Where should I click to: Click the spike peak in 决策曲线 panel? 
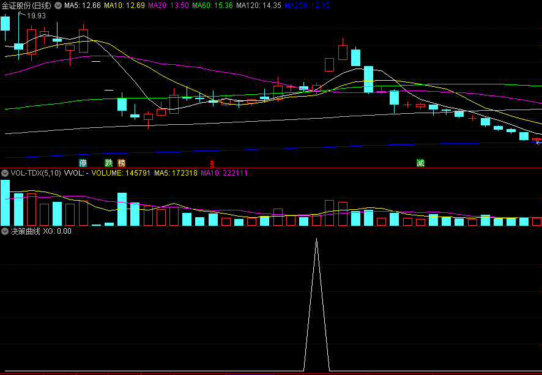317,239
